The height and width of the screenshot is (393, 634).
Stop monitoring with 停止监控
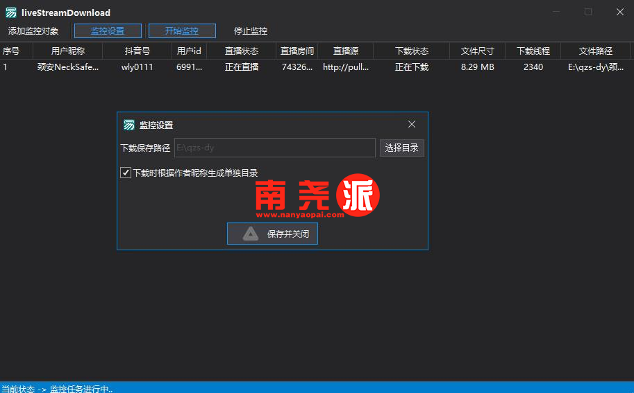[250, 31]
